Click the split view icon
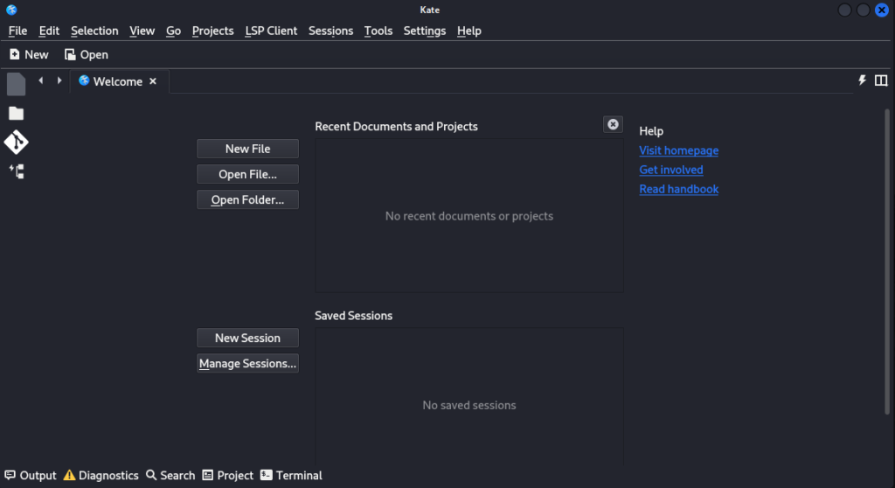This screenshot has height=488, width=895. (881, 80)
